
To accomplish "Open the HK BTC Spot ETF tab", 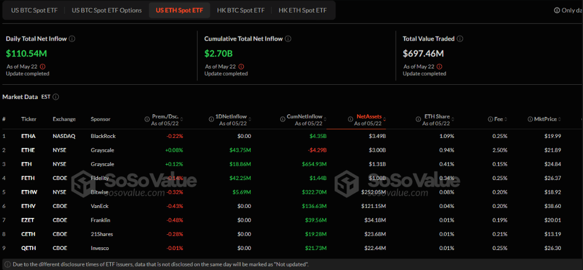I will click(241, 10).
